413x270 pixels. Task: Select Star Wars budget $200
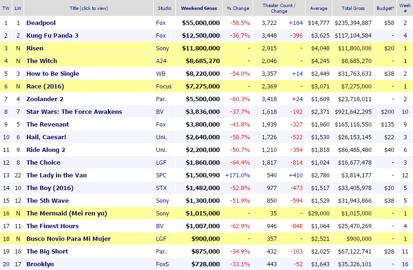click(x=388, y=112)
